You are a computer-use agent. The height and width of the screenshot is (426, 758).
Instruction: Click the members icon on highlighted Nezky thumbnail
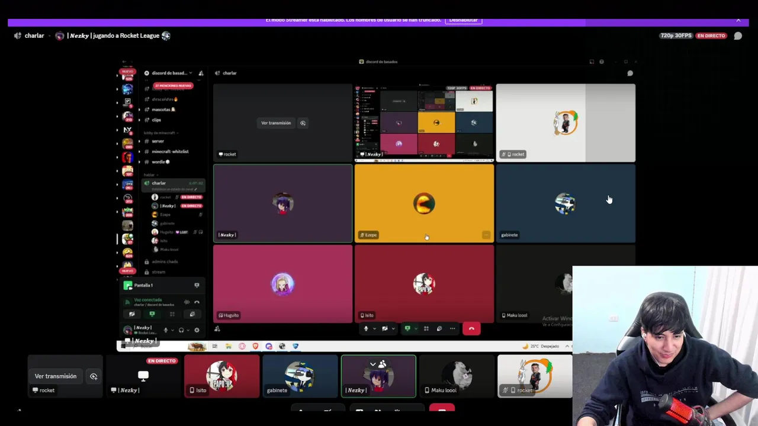(382, 364)
